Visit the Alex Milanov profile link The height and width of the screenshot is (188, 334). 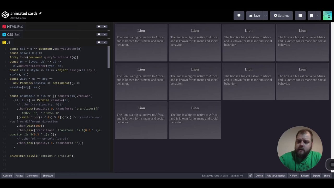click(18, 18)
